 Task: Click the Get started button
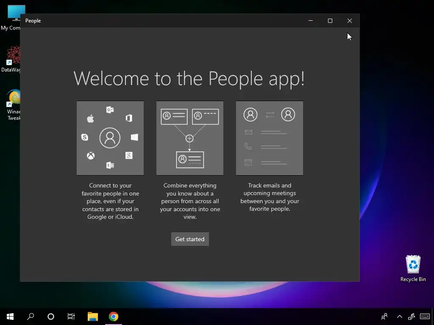(190, 239)
